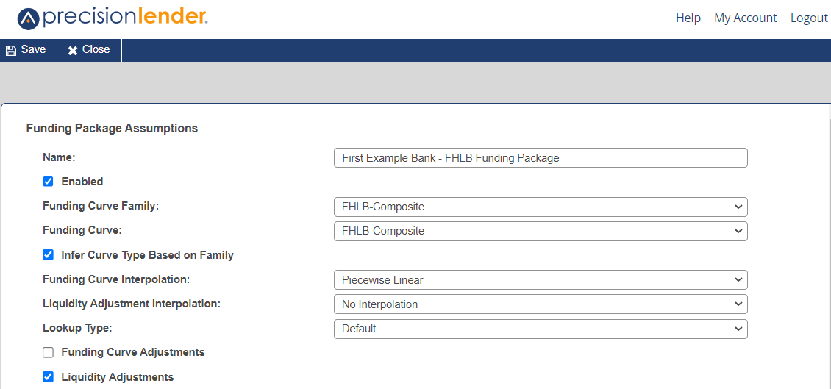
Task: Open the Funding Curve Interpolation Piecewise Linear dropdown
Action: [541, 280]
